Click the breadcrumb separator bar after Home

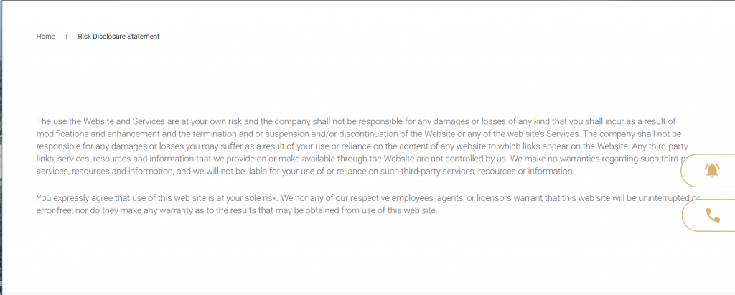67,37
